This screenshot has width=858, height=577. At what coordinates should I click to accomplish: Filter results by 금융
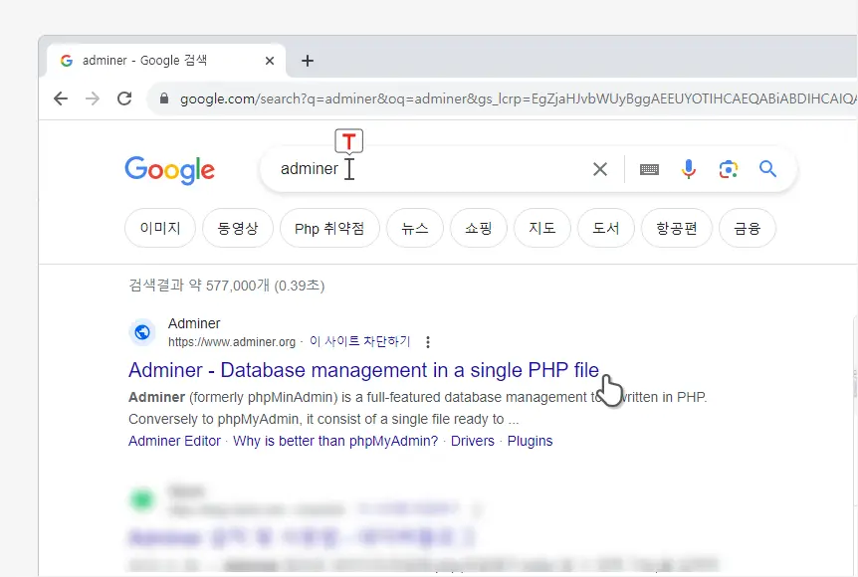pos(748,228)
